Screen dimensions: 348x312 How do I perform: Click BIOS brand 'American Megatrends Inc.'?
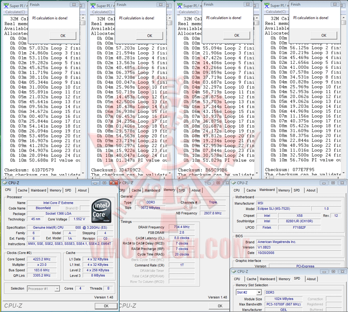tap(299, 242)
